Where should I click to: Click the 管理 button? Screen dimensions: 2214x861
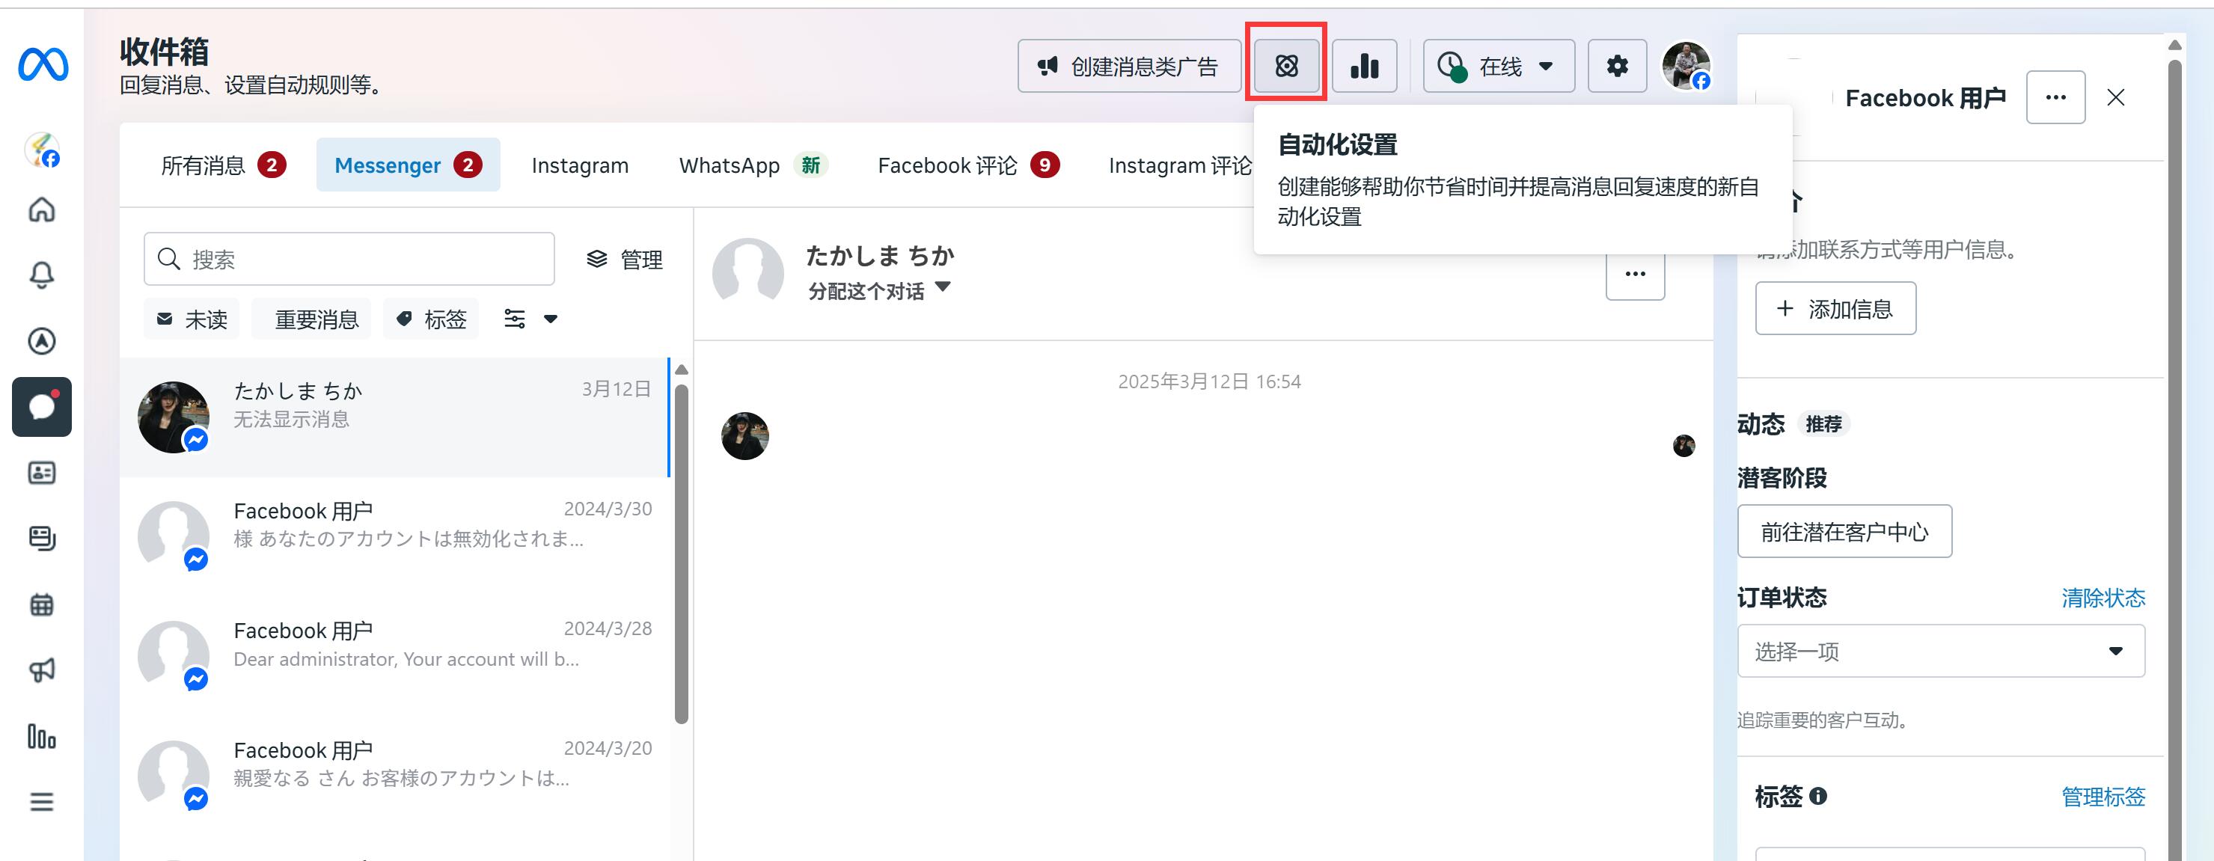click(x=625, y=259)
